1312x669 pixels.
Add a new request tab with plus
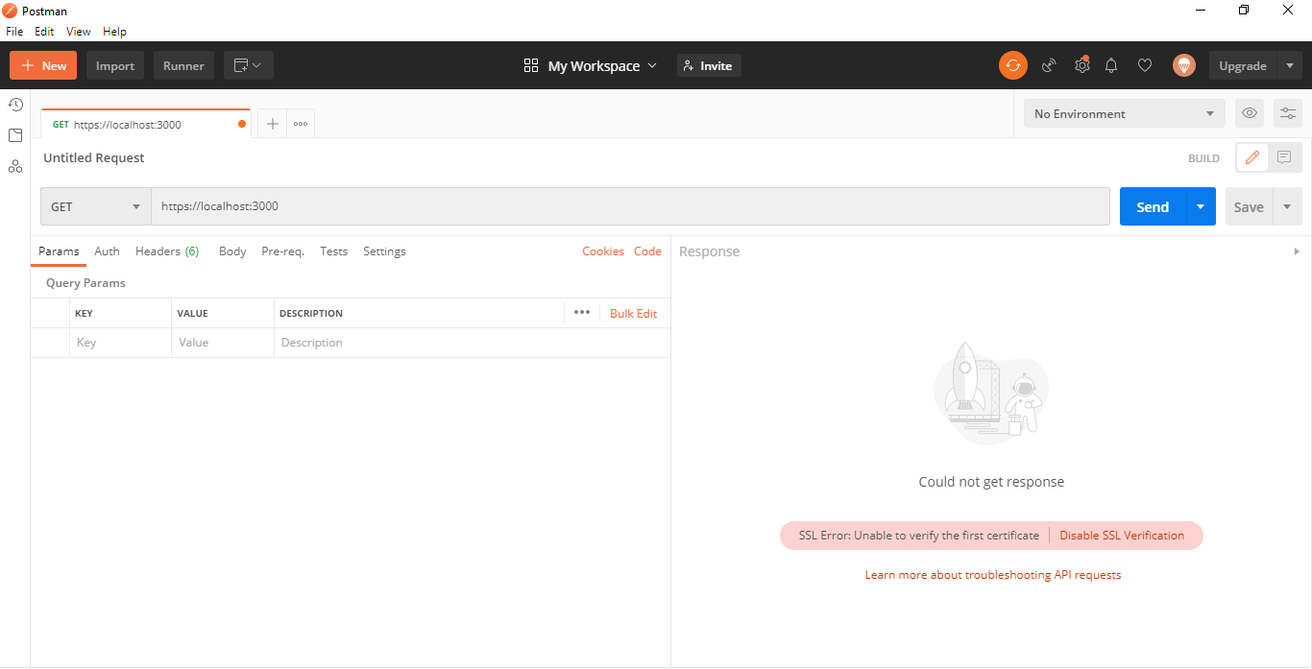pos(273,124)
